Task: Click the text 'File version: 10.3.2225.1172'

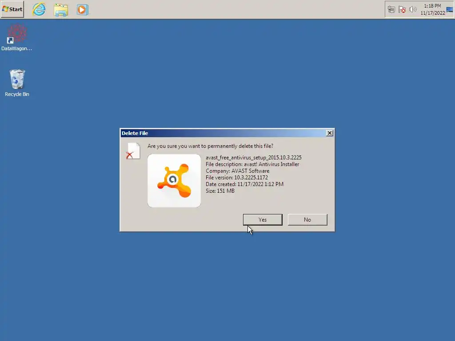Action: 237,178
